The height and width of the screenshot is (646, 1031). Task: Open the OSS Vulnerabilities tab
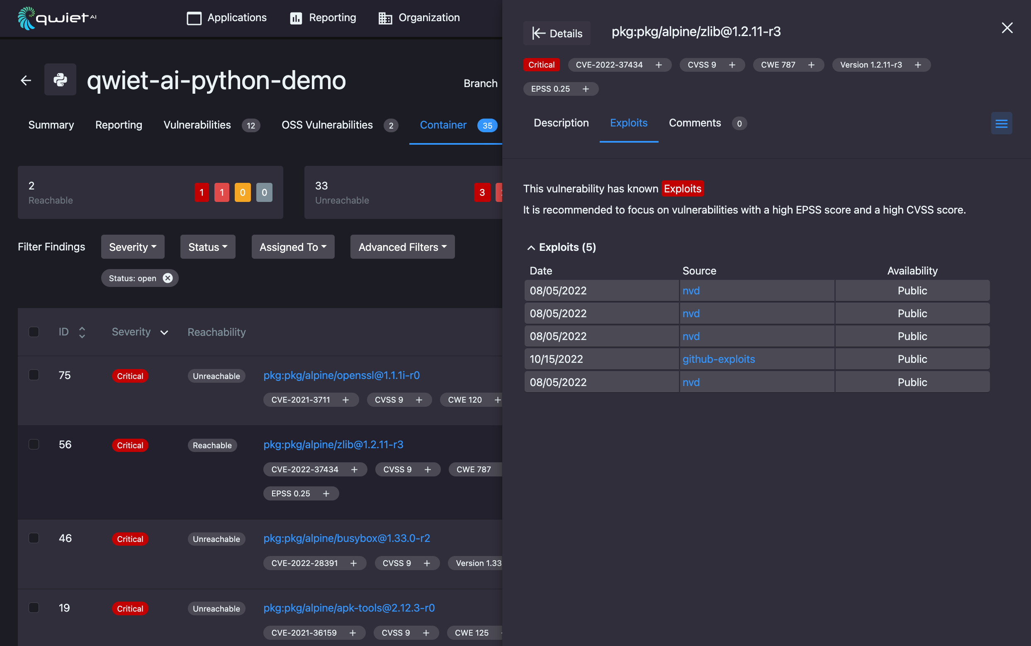340,125
